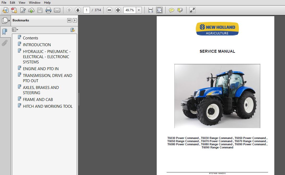
Task: Save the document with the floppy disk icon
Action: coord(40,10)
